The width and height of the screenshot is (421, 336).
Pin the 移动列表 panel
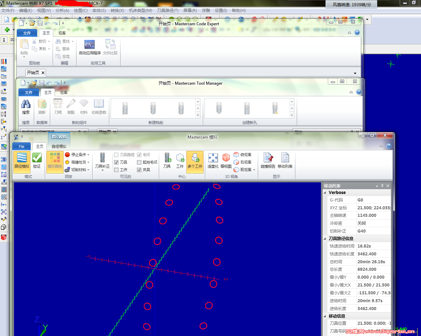[x=382, y=186]
